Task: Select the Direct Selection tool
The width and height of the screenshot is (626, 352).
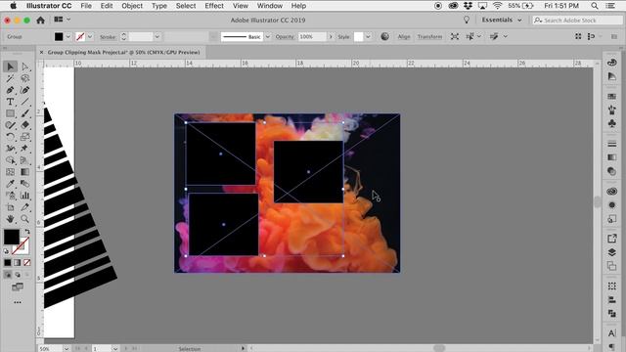Action: 25,66
